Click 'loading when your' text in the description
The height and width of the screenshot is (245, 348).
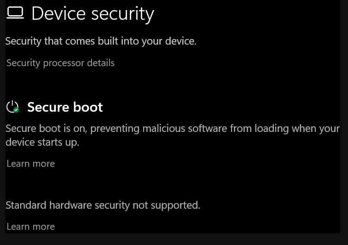point(297,129)
